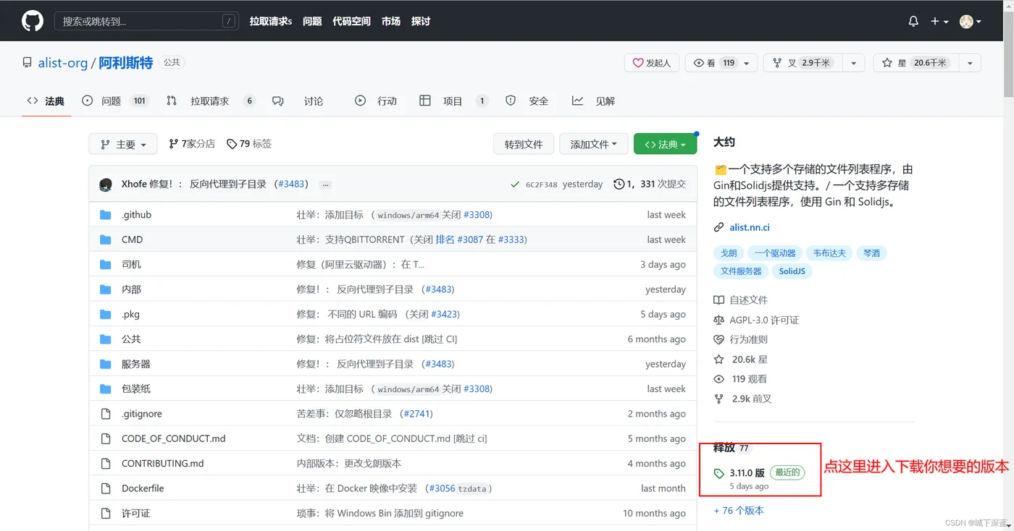
Task: Expand the star lists dropdown arrow
Action: tap(970, 63)
